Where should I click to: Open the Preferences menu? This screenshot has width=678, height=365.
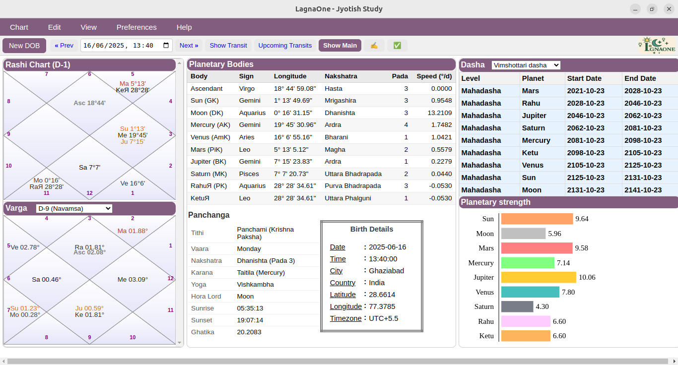click(136, 27)
